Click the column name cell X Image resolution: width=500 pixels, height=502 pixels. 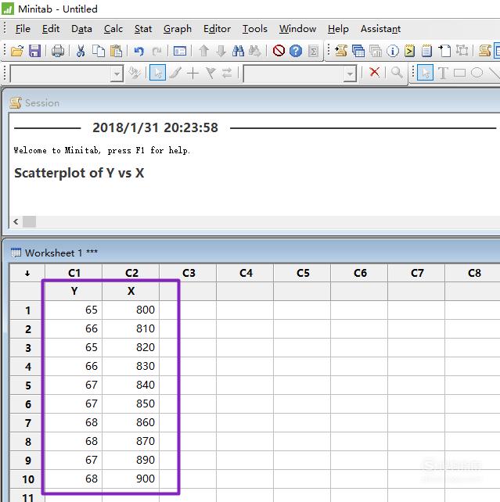click(x=131, y=291)
